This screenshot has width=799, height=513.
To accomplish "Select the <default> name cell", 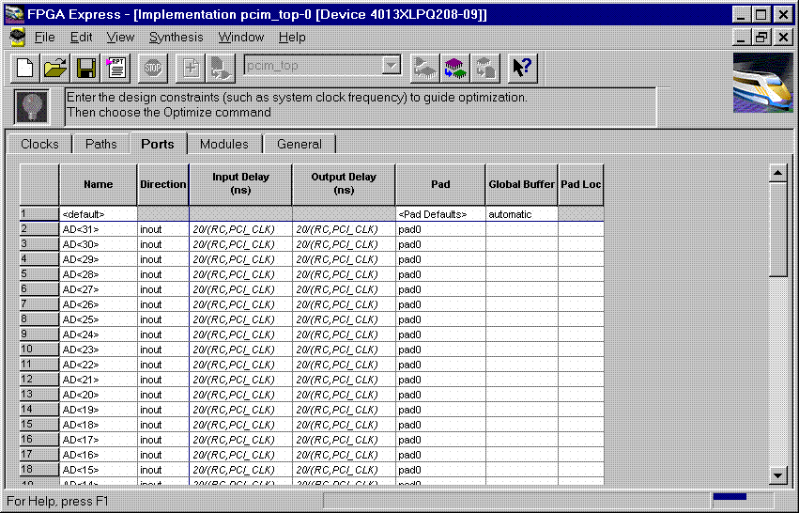I will [99, 214].
